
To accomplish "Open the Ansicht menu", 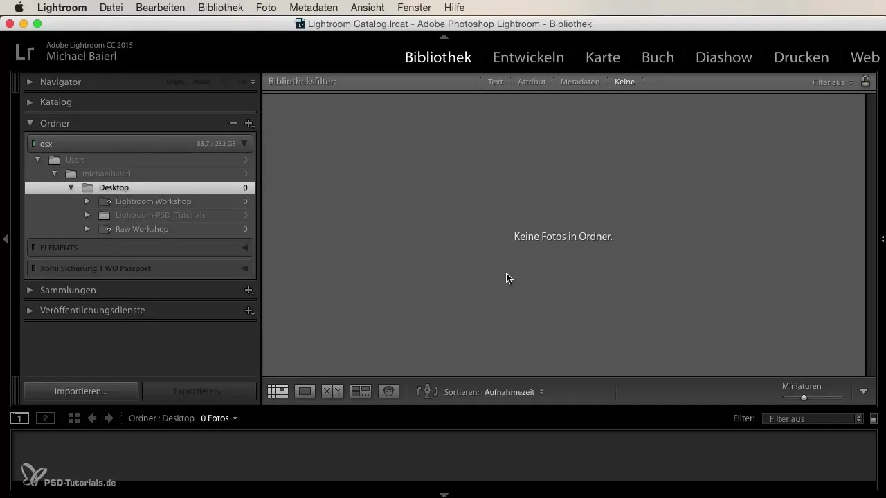I will (369, 8).
